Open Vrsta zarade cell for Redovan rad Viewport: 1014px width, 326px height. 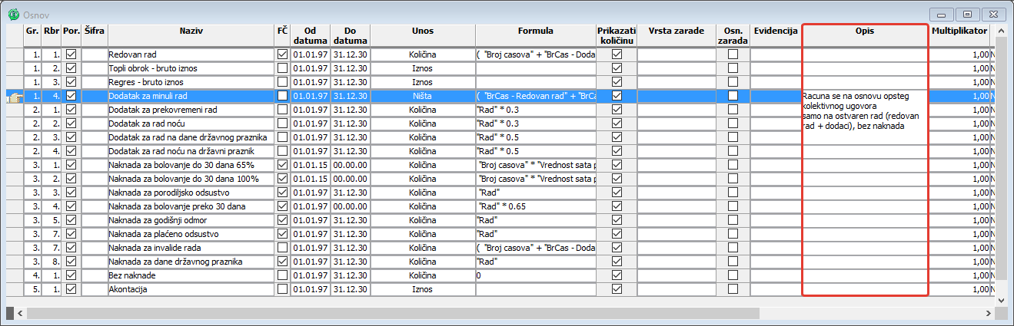point(675,54)
